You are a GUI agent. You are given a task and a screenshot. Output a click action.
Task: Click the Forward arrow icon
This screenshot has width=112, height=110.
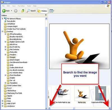(x=16, y=11)
